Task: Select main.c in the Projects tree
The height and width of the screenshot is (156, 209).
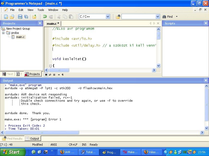Action: click(20, 37)
